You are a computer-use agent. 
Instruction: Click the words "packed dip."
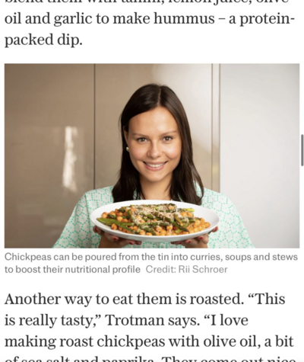click(x=43, y=40)
